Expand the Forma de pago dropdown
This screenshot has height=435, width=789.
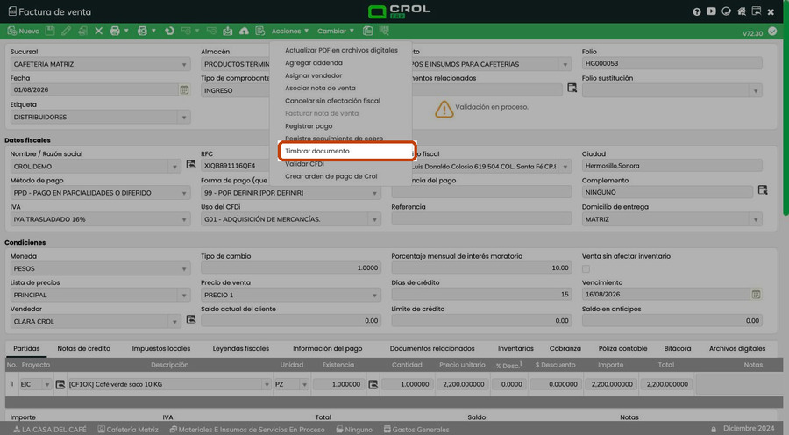(x=374, y=193)
